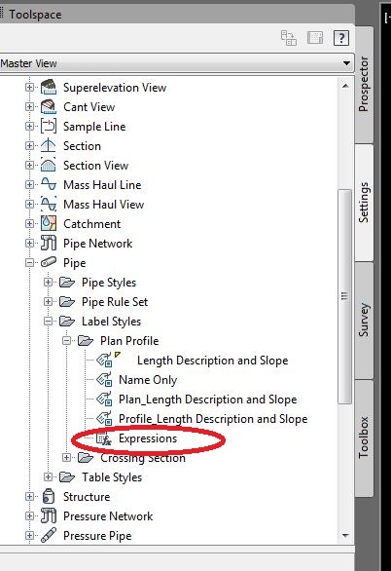Click the Structure manhole icon

coord(49,497)
